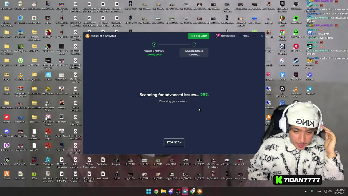Select Razer Axon desktop shortcut
Image resolution: width=348 pixels, height=196 pixels.
coord(296,20)
